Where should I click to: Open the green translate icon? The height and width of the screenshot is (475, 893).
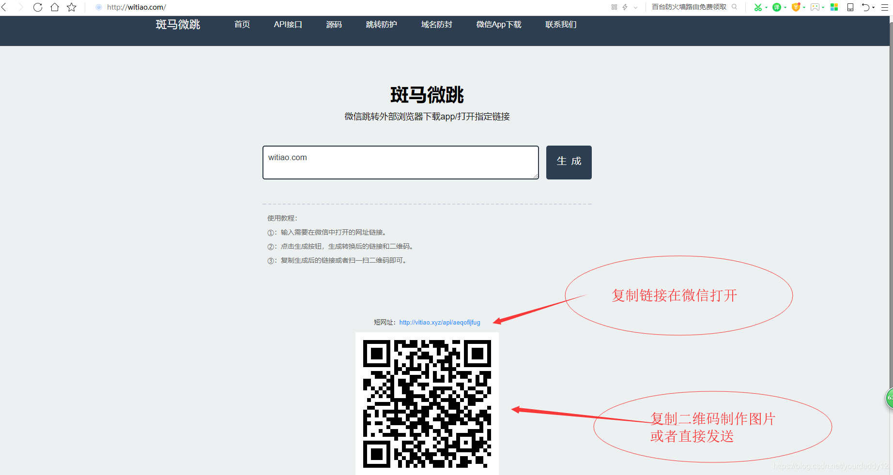[777, 7]
